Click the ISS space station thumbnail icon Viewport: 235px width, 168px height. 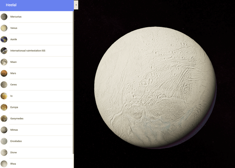click(x=4, y=51)
